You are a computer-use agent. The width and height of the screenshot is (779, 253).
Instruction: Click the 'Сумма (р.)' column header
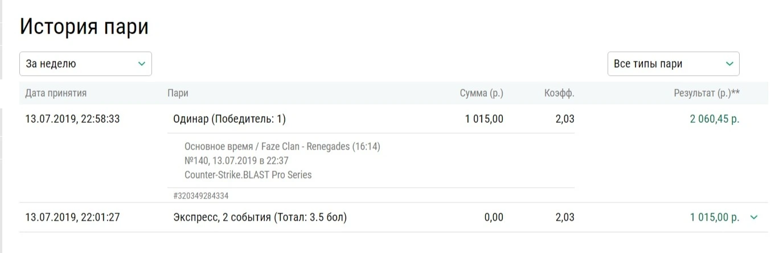point(481,93)
